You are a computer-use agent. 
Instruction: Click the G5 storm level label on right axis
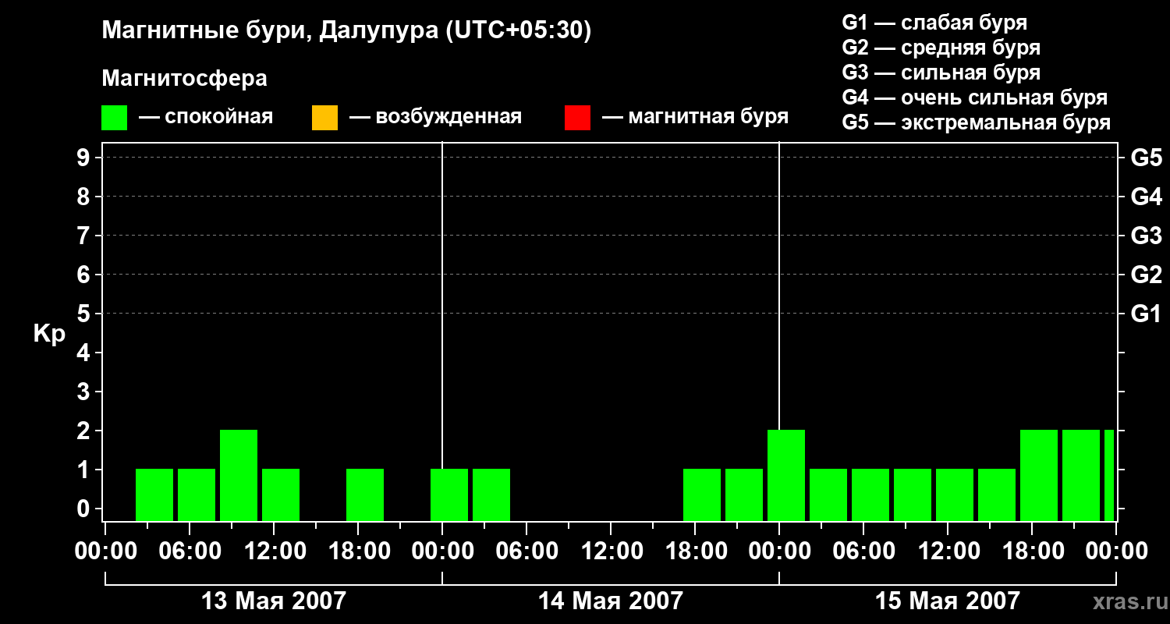pos(1146,158)
